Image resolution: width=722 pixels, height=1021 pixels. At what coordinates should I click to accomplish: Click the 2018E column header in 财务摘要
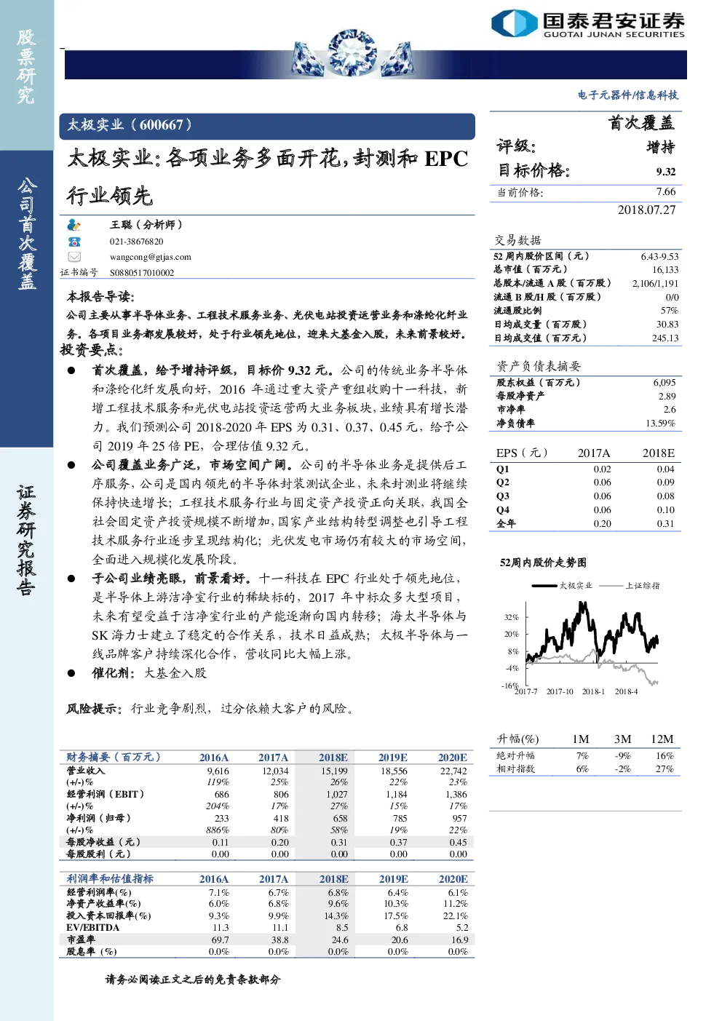pos(333,758)
